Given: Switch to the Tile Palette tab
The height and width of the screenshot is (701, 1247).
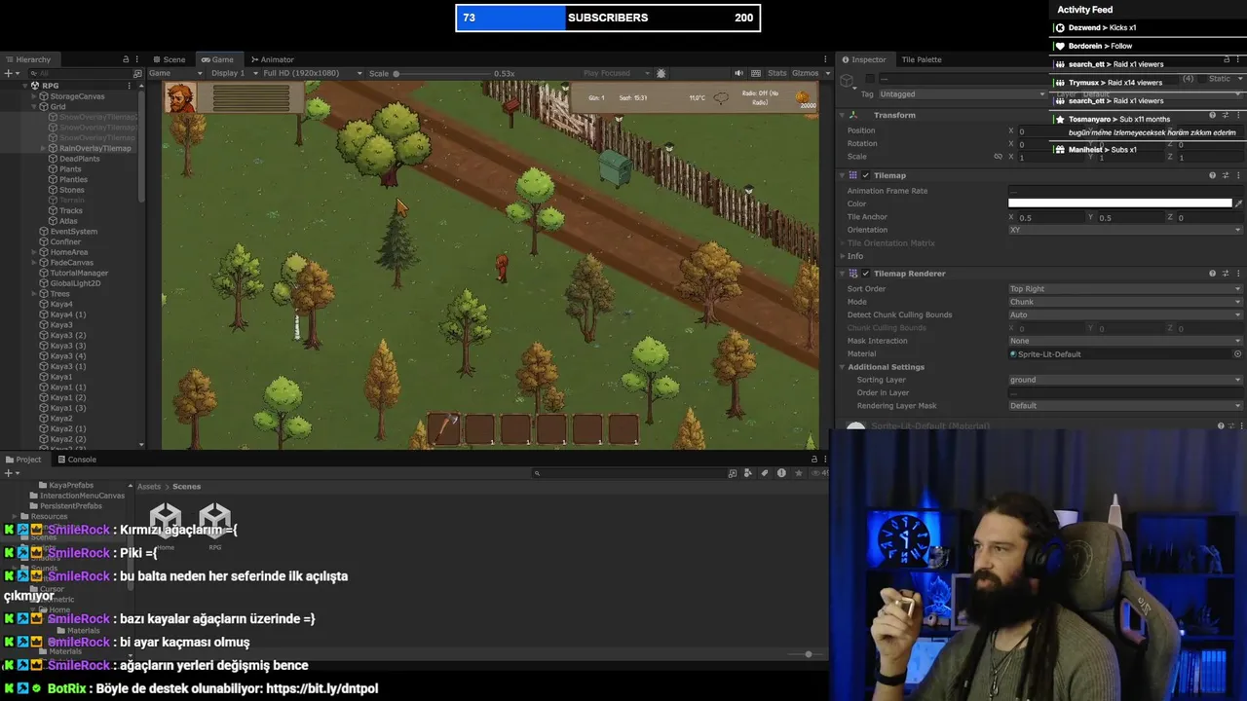Looking at the screenshot, I should (x=921, y=59).
